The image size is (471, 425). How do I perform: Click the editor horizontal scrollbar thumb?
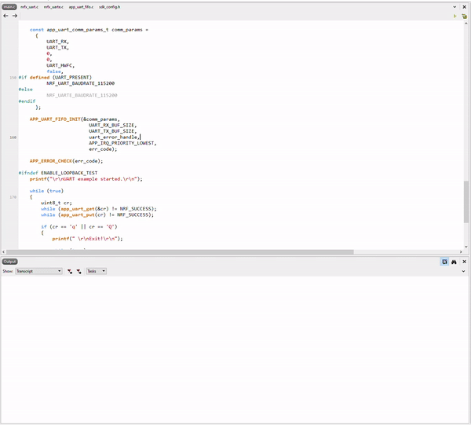point(180,252)
